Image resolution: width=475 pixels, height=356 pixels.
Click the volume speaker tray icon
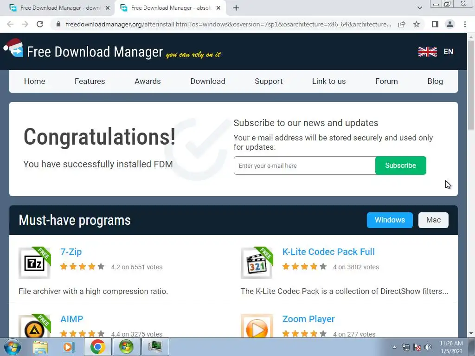[x=428, y=347]
